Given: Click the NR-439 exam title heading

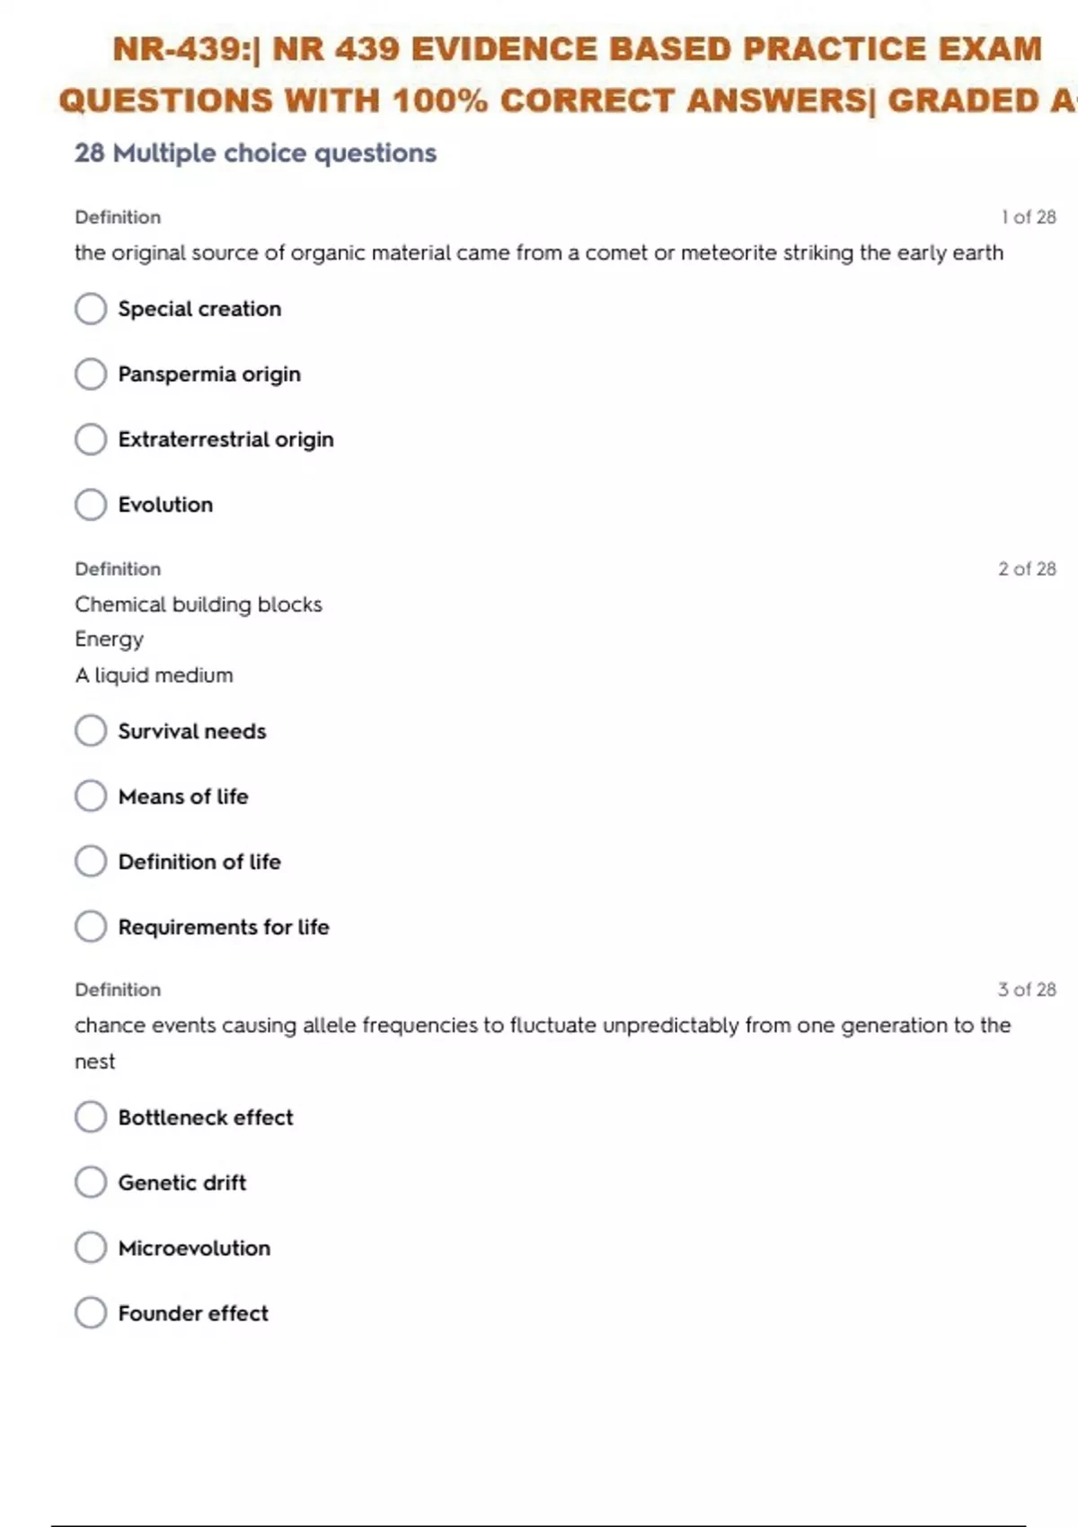Looking at the screenshot, I should pos(575,74).
